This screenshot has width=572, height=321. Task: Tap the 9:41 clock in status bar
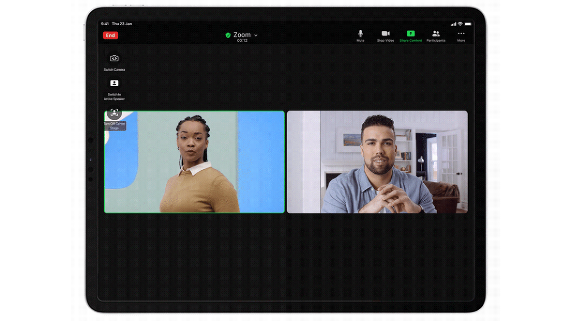[x=105, y=24]
